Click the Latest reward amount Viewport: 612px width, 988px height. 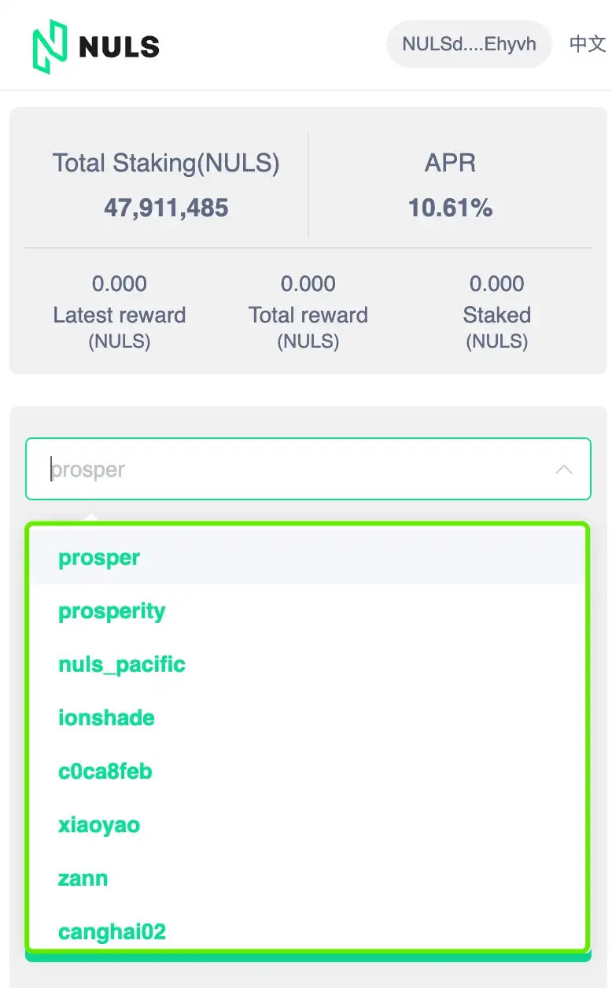point(120,283)
